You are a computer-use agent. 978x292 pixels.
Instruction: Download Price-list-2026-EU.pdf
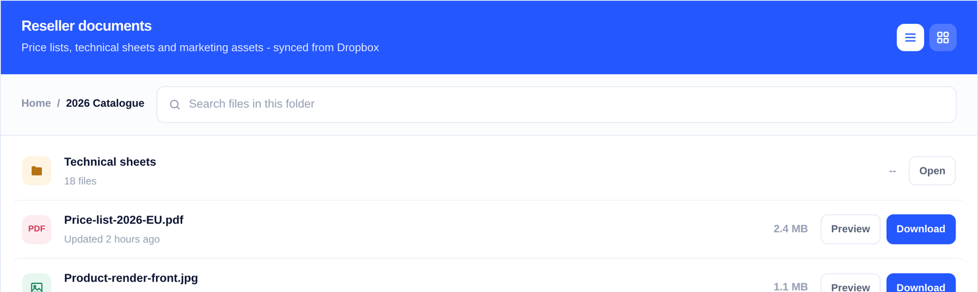point(921,229)
